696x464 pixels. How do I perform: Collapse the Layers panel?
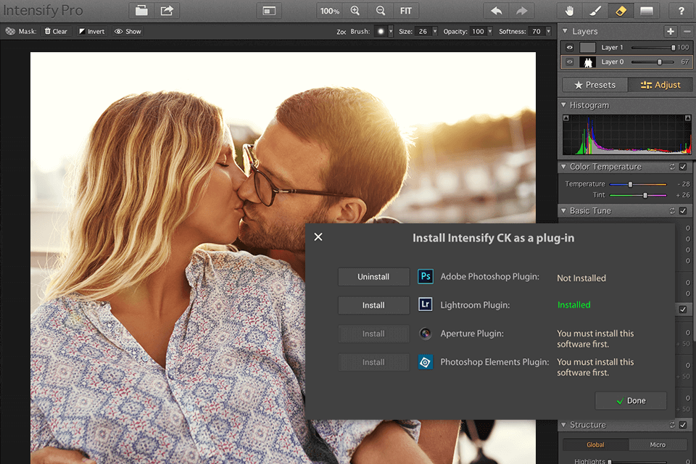click(x=565, y=31)
